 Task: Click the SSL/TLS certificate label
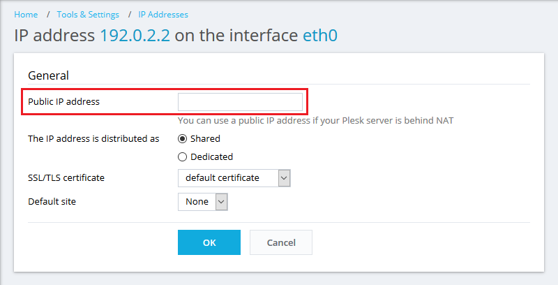click(x=66, y=178)
